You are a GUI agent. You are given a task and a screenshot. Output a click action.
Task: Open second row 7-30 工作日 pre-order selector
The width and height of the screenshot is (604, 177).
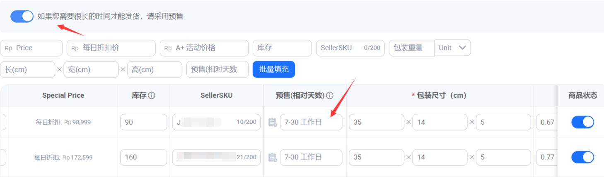311,157
